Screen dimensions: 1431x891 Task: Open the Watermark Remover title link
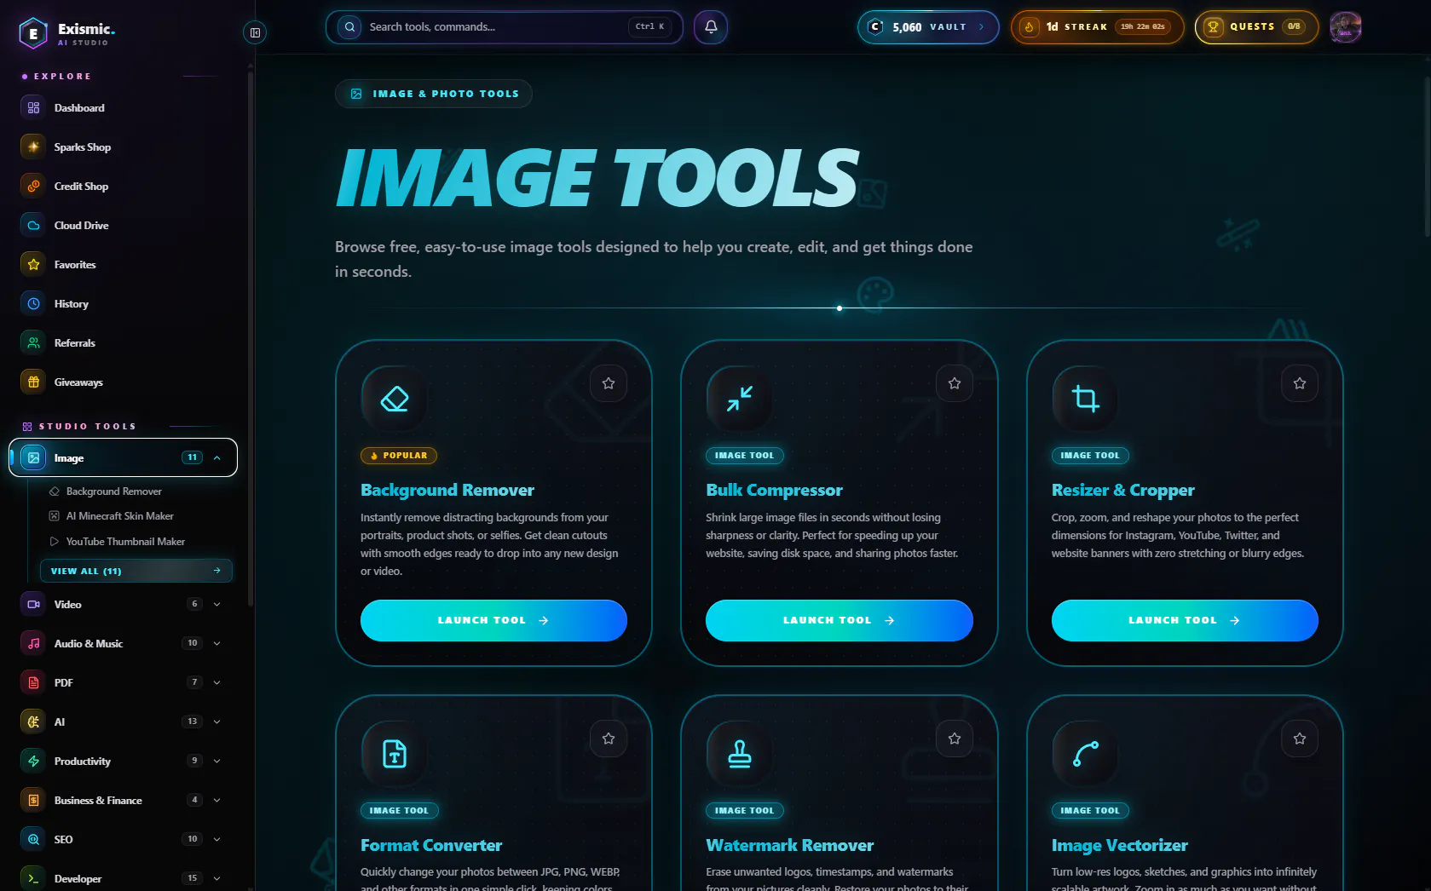[x=789, y=846]
